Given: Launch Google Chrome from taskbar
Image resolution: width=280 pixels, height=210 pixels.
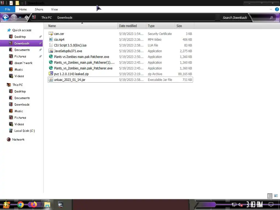Looking at the screenshot, I should point(21,205).
